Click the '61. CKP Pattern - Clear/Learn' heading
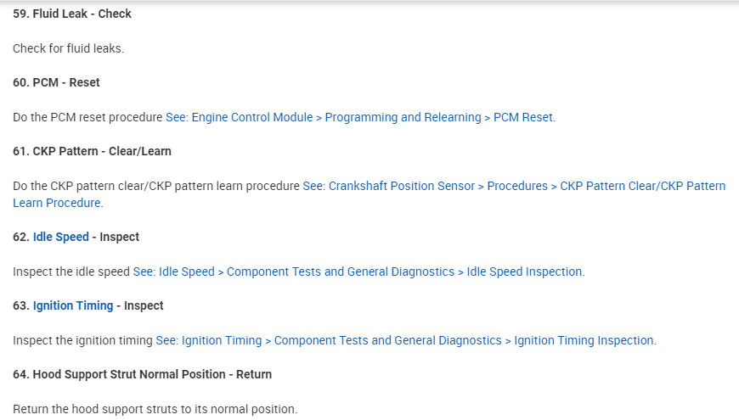Viewport: 739px width, 420px height. [x=92, y=151]
